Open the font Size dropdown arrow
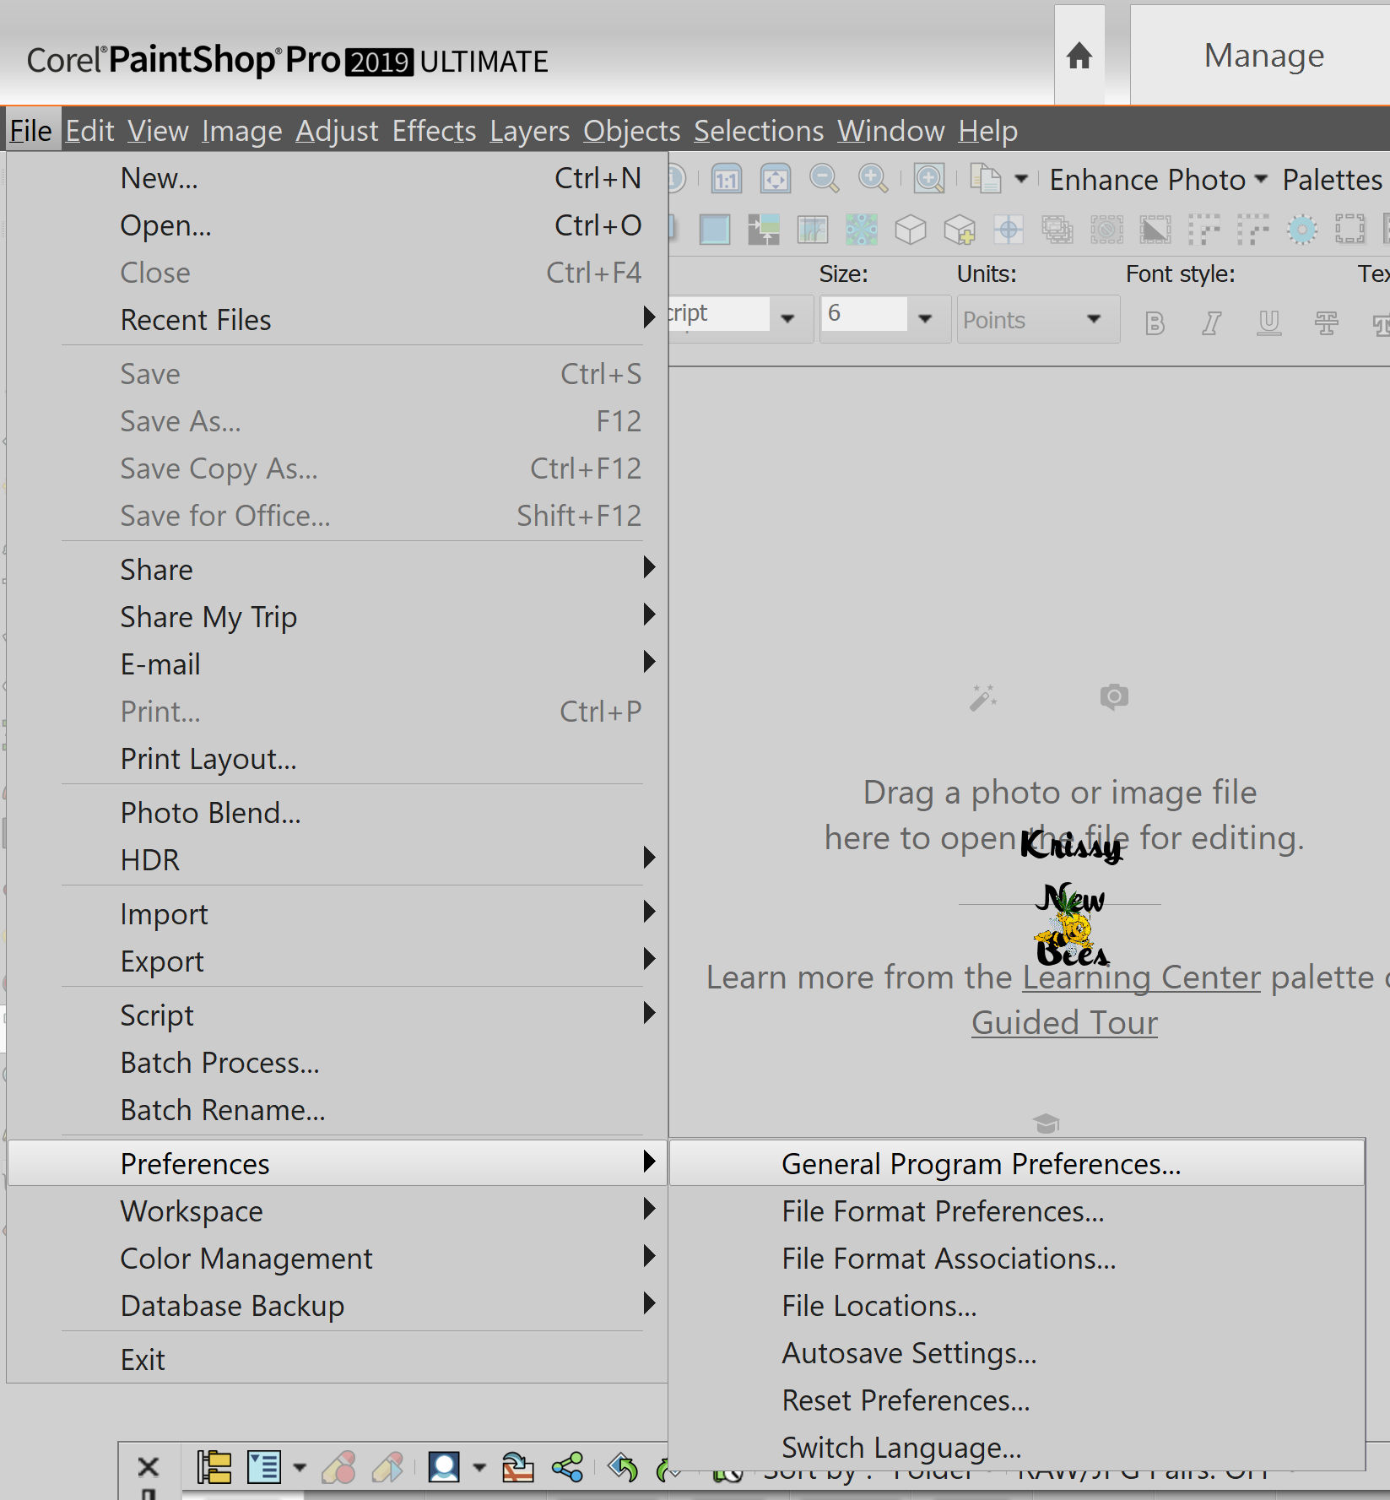The width and height of the screenshot is (1390, 1500). [925, 319]
